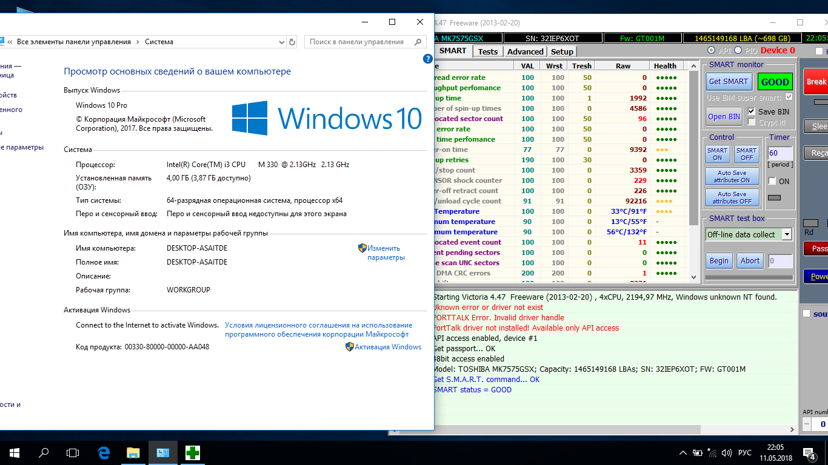Click Health column header
The height and width of the screenshot is (465, 828).
tap(665, 66)
